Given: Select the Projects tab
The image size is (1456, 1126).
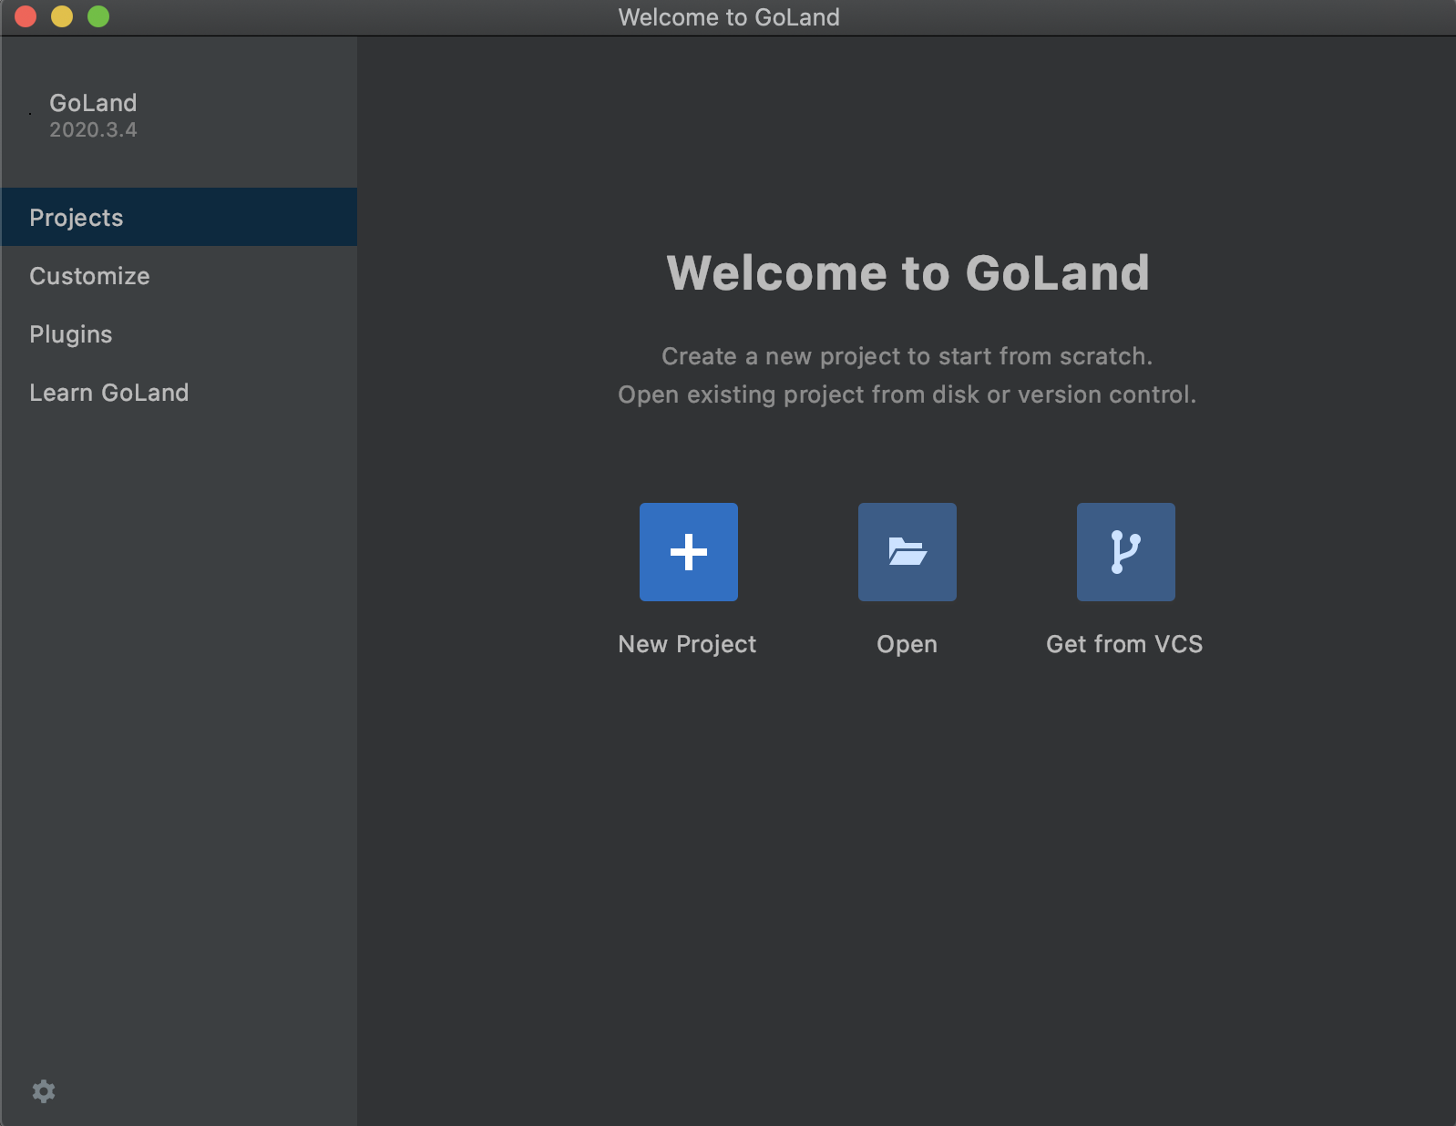Looking at the screenshot, I should coord(179,217).
